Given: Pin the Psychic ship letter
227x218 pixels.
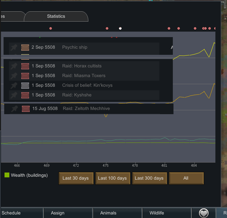Looking at the screenshot, I should (x=14, y=47).
